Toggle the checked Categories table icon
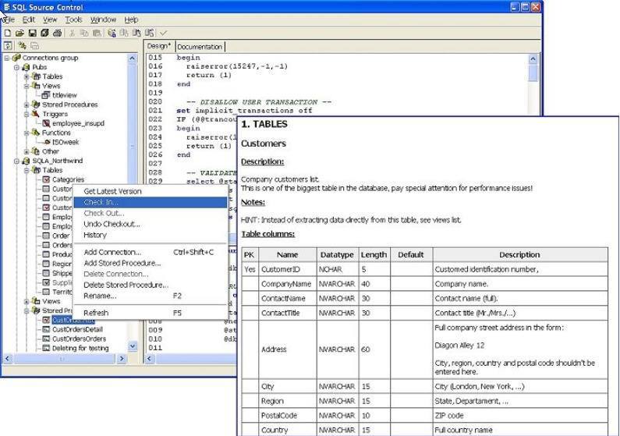620x436 pixels. (46, 179)
